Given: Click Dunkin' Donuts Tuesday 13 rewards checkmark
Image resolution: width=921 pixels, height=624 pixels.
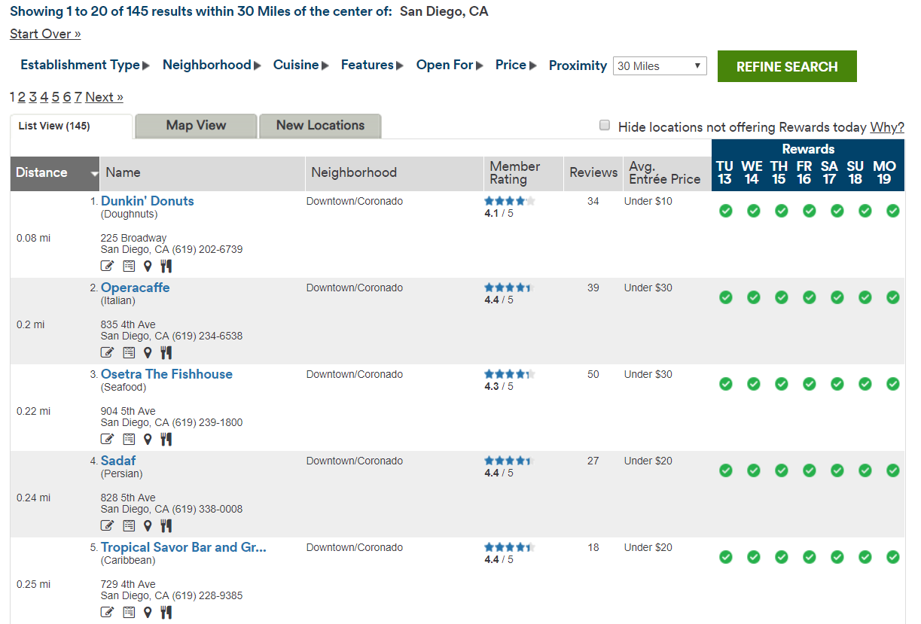Looking at the screenshot, I should click(x=725, y=211).
